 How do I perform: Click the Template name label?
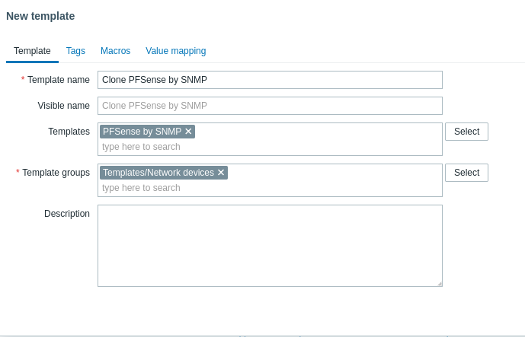(58, 80)
